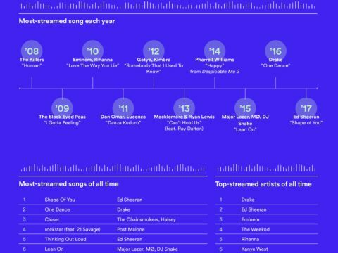This screenshot has height=253, width=338.
Task: Click the "Most-streamed song each year" heading
Action: (x=67, y=21)
